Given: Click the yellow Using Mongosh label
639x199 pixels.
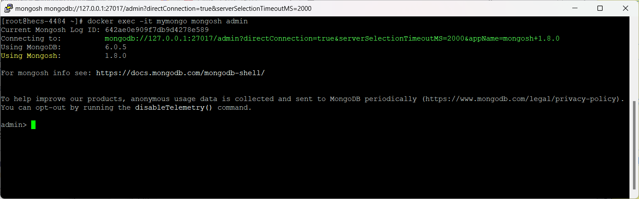Looking at the screenshot, I should [x=31, y=56].
